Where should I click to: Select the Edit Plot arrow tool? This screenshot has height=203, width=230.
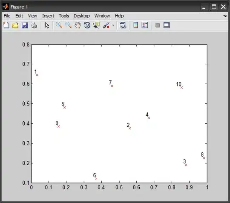pyautogui.click(x=47, y=25)
